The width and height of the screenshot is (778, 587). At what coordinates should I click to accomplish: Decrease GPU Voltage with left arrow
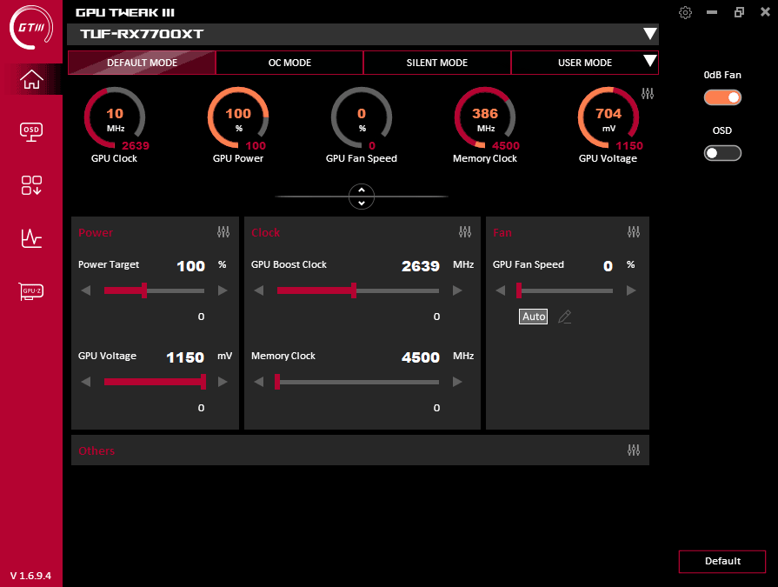click(x=86, y=382)
